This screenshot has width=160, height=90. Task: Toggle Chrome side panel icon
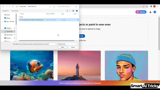click(x=151, y=6)
